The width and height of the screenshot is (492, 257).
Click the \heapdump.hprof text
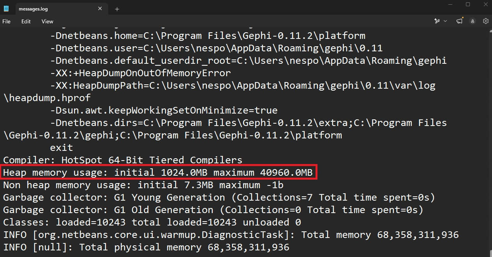click(47, 98)
